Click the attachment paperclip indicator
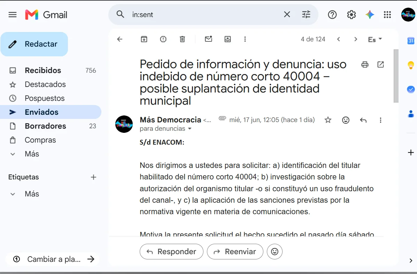417x274 pixels. [222, 118]
